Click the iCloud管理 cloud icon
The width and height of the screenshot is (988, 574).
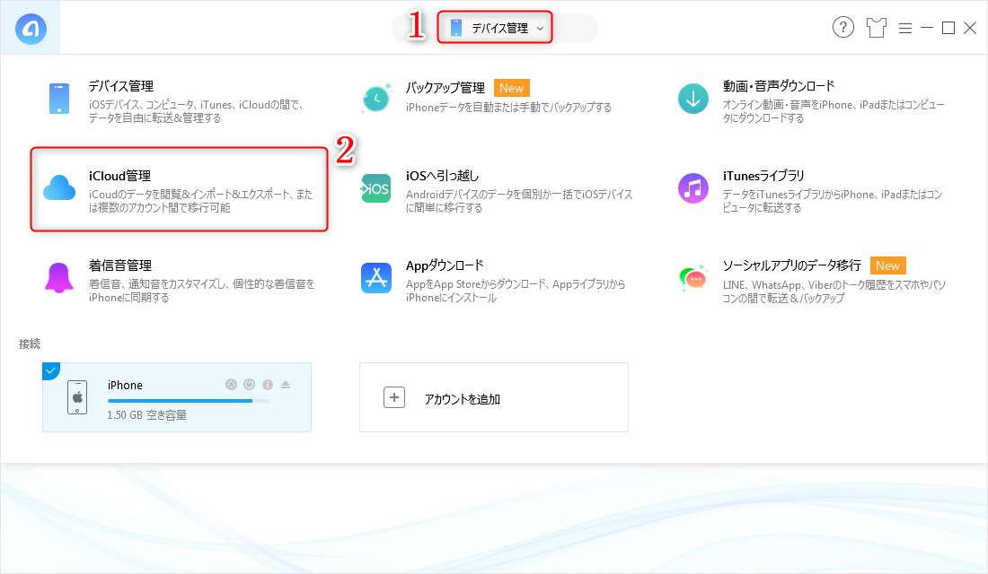click(x=59, y=188)
